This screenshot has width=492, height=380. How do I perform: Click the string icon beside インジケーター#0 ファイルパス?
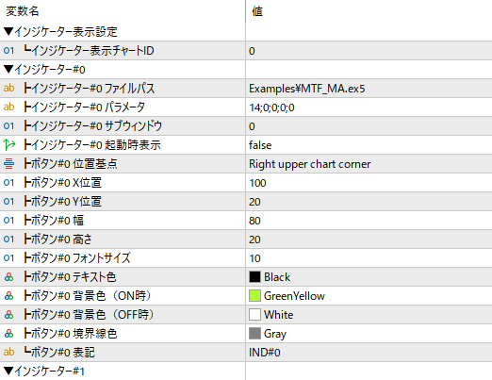8,88
